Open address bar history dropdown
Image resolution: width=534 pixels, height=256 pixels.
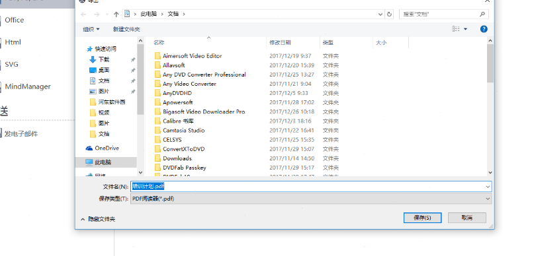380,15
